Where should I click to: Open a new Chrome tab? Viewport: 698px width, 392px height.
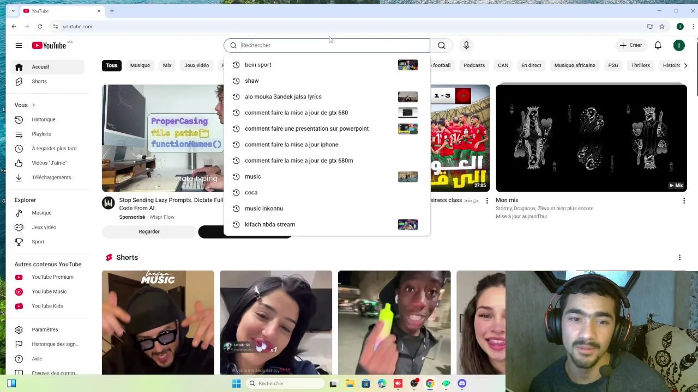(112, 11)
